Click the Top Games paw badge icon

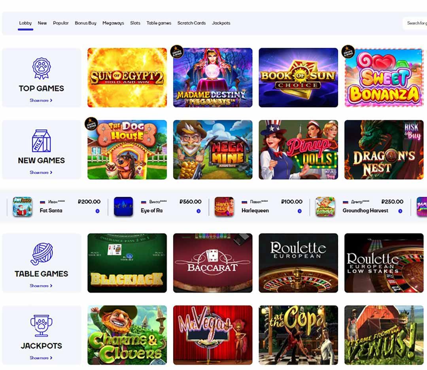click(x=42, y=68)
